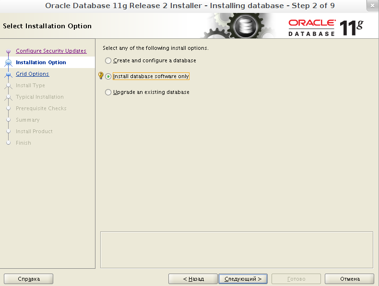
Task: Click 'Select Installation Option' heading
Action: click(47, 26)
